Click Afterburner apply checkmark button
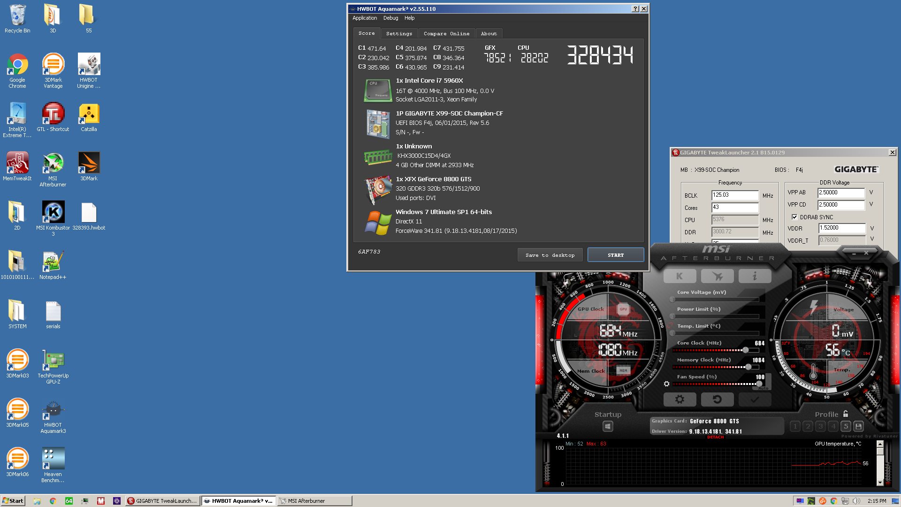901x507 pixels. [755, 399]
